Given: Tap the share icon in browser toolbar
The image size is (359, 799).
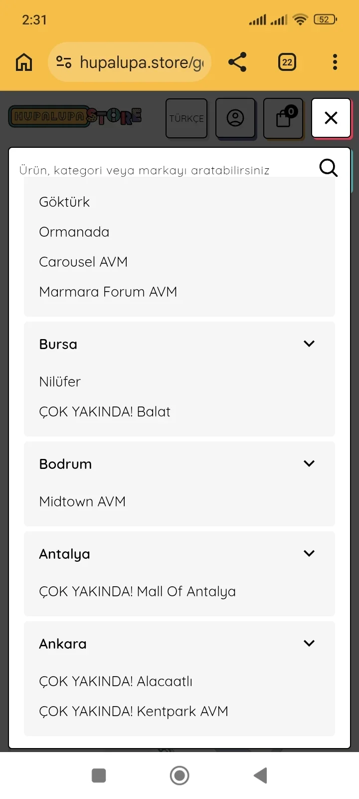Looking at the screenshot, I should pyautogui.click(x=237, y=62).
